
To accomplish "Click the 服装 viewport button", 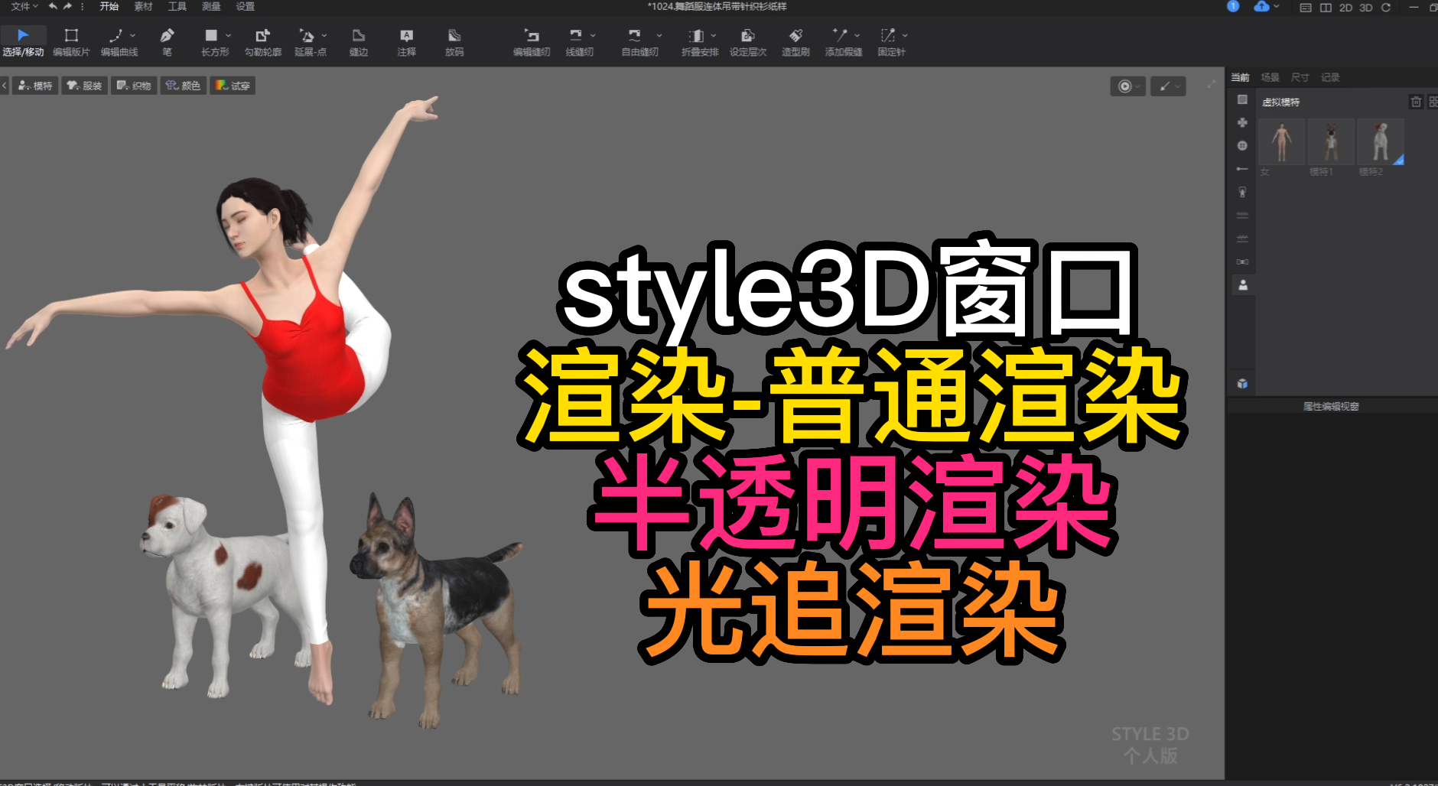I will pyautogui.click(x=85, y=86).
